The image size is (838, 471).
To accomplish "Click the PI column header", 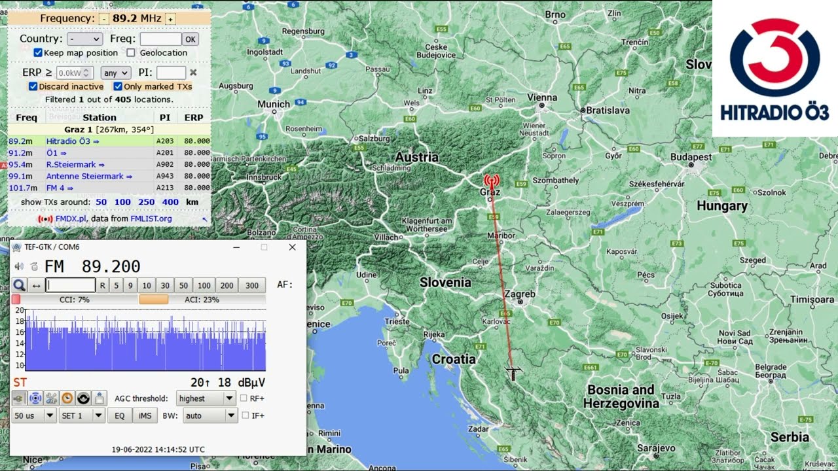I will click(165, 118).
